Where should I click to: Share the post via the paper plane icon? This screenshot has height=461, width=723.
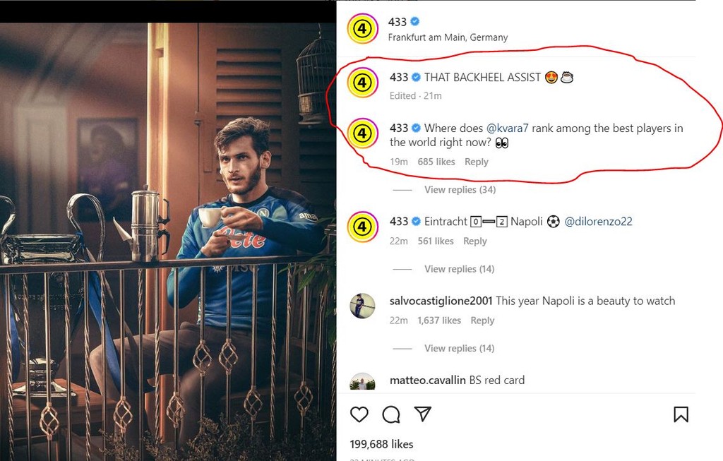pyautogui.click(x=422, y=415)
